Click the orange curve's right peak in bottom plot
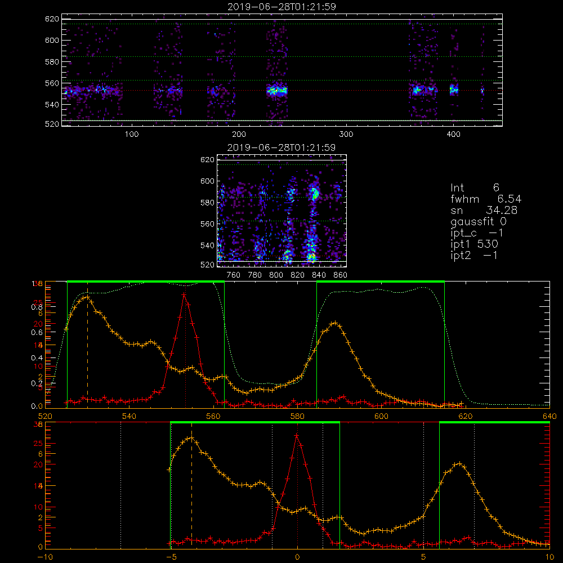The width and height of the screenshot is (563, 563). tap(459, 464)
